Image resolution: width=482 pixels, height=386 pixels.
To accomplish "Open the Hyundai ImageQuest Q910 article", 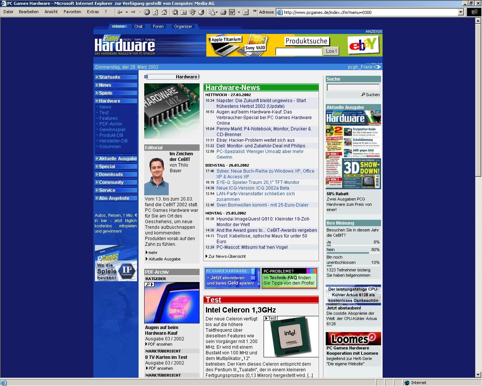I will point(263,222).
